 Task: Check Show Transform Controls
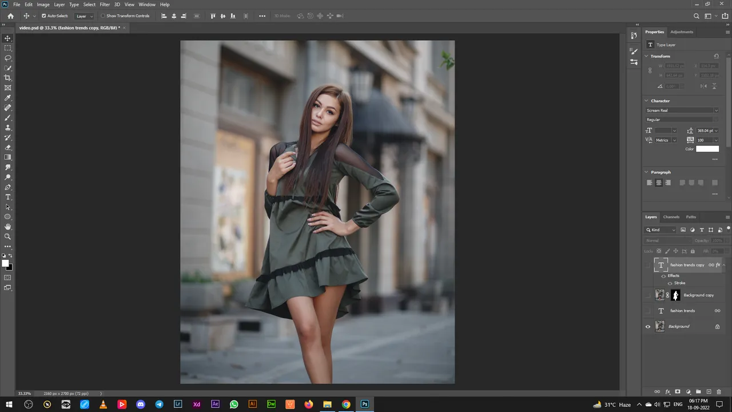103,16
